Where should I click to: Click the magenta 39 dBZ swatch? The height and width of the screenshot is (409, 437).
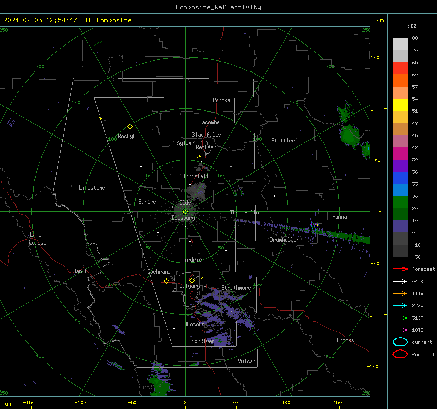(400, 154)
